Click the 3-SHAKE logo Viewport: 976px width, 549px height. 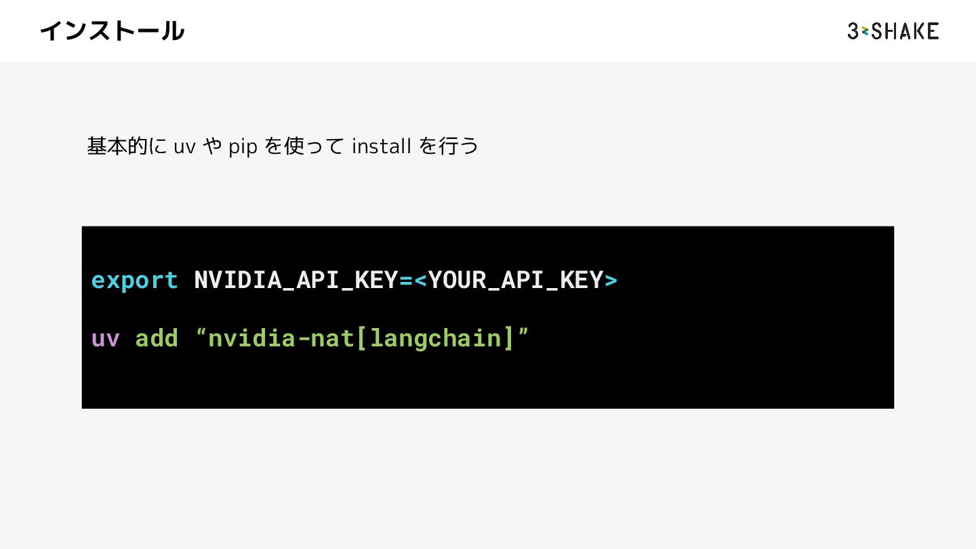[893, 30]
